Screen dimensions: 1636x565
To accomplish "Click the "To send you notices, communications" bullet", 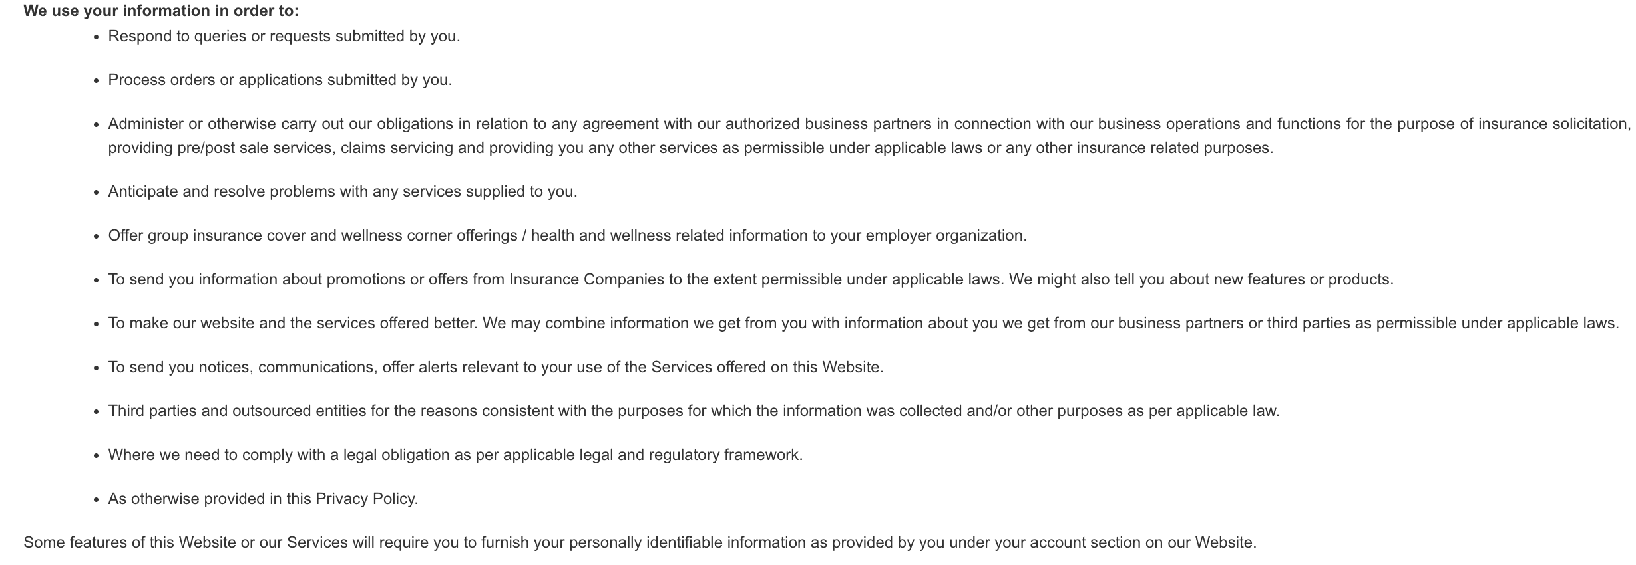I will pos(496,367).
